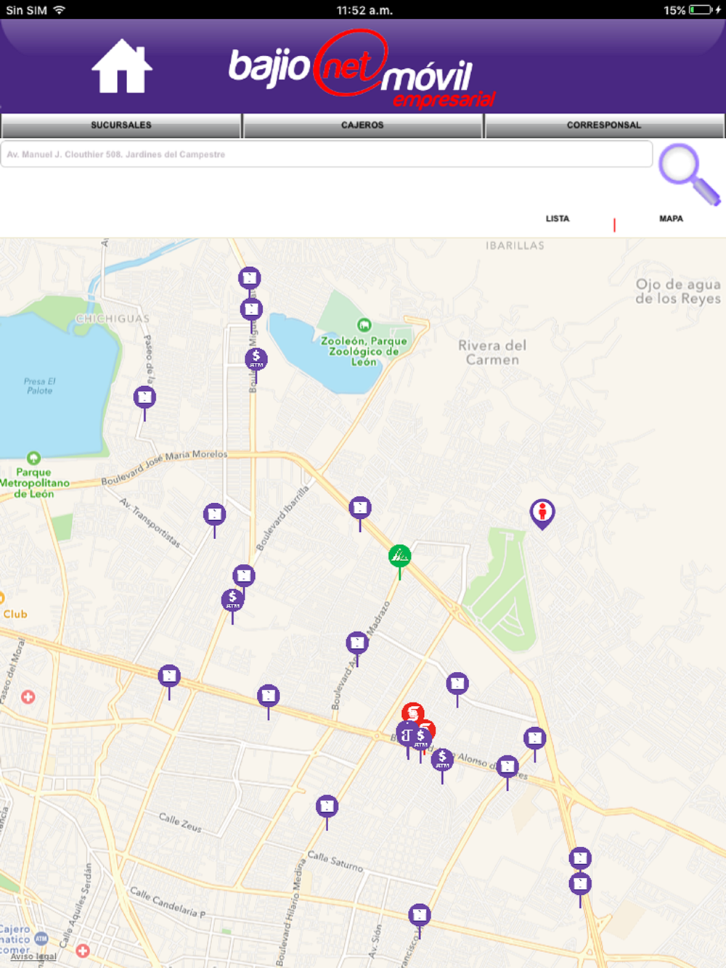Open the Aviso legal link
Viewport: 726px width, 968px height.
pyautogui.click(x=33, y=956)
